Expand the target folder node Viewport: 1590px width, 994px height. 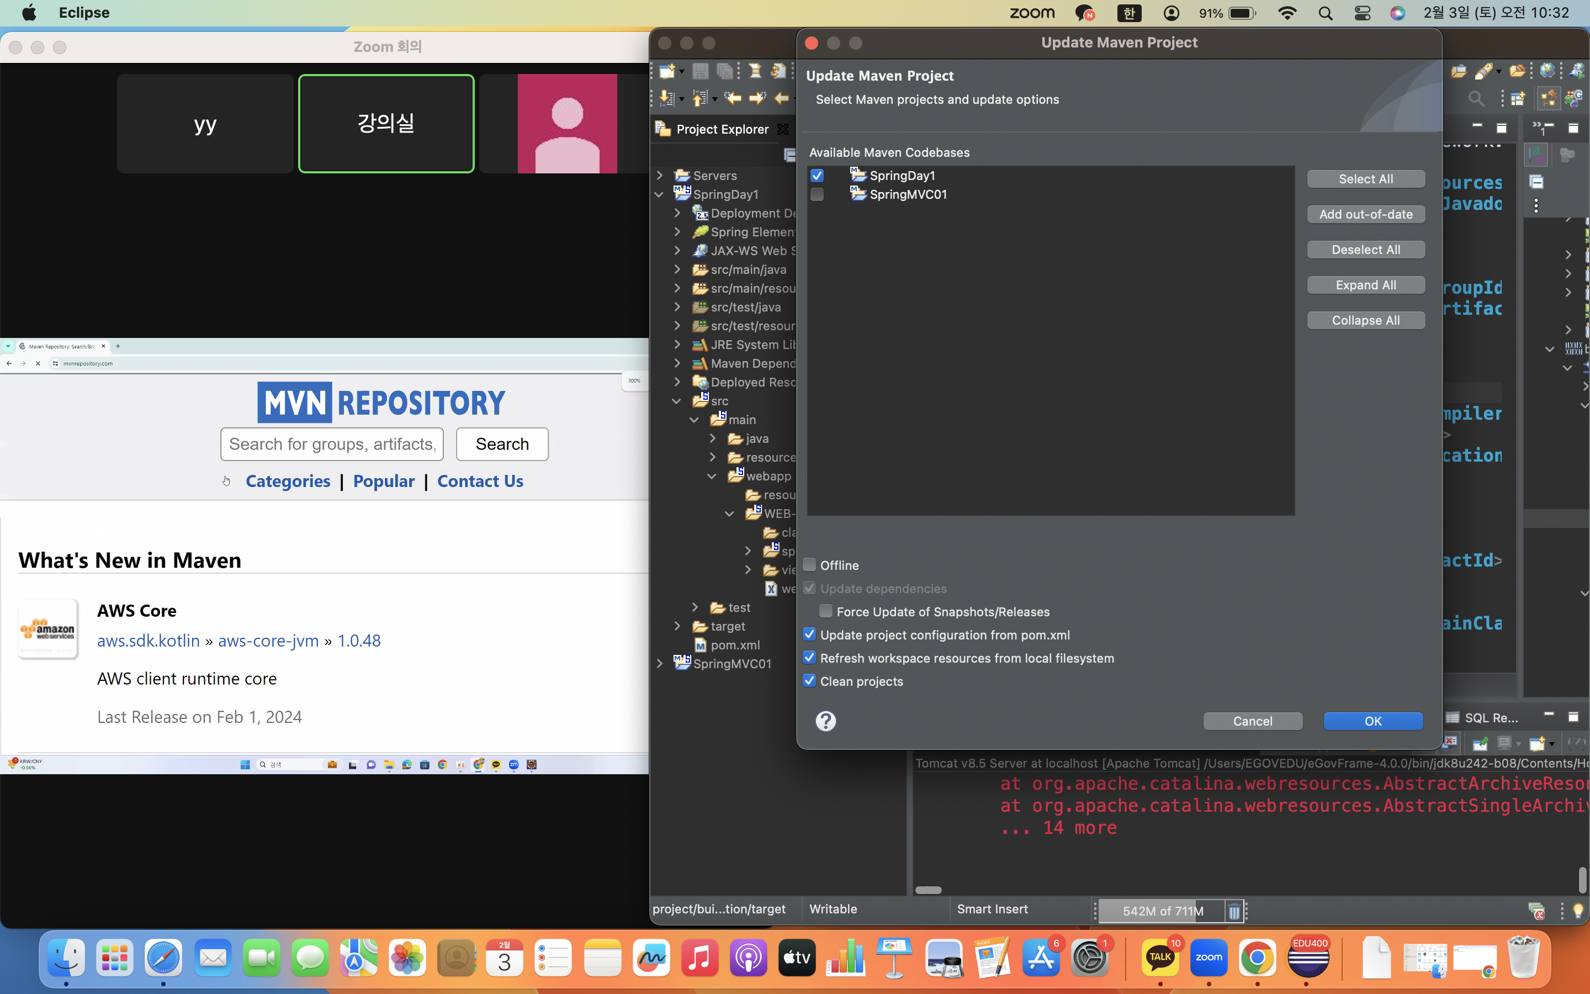pyautogui.click(x=677, y=627)
